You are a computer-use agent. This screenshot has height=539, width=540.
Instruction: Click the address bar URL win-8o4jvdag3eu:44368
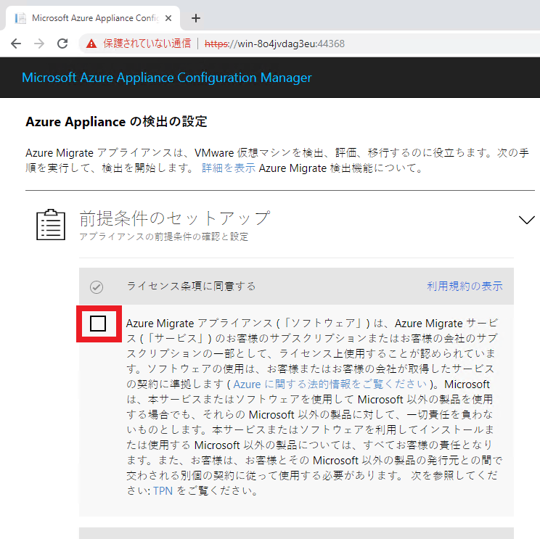tap(274, 44)
